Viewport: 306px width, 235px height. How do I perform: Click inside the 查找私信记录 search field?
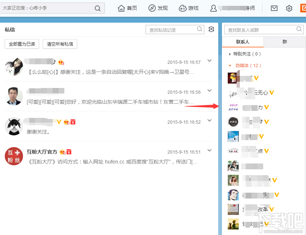[172, 30]
